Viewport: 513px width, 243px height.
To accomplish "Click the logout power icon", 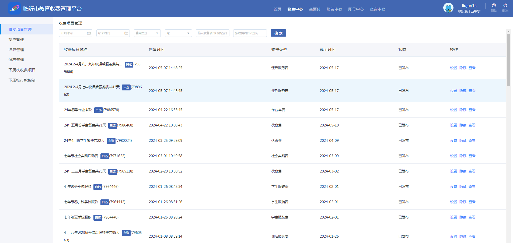I will pyautogui.click(x=505, y=5).
